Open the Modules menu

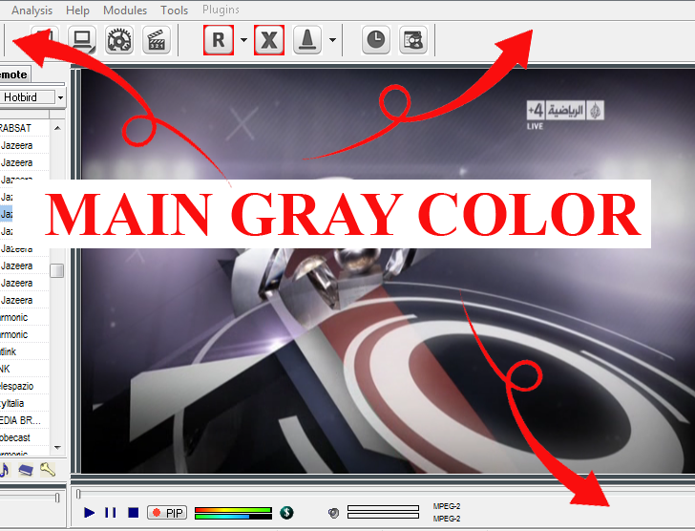tap(125, 11)
